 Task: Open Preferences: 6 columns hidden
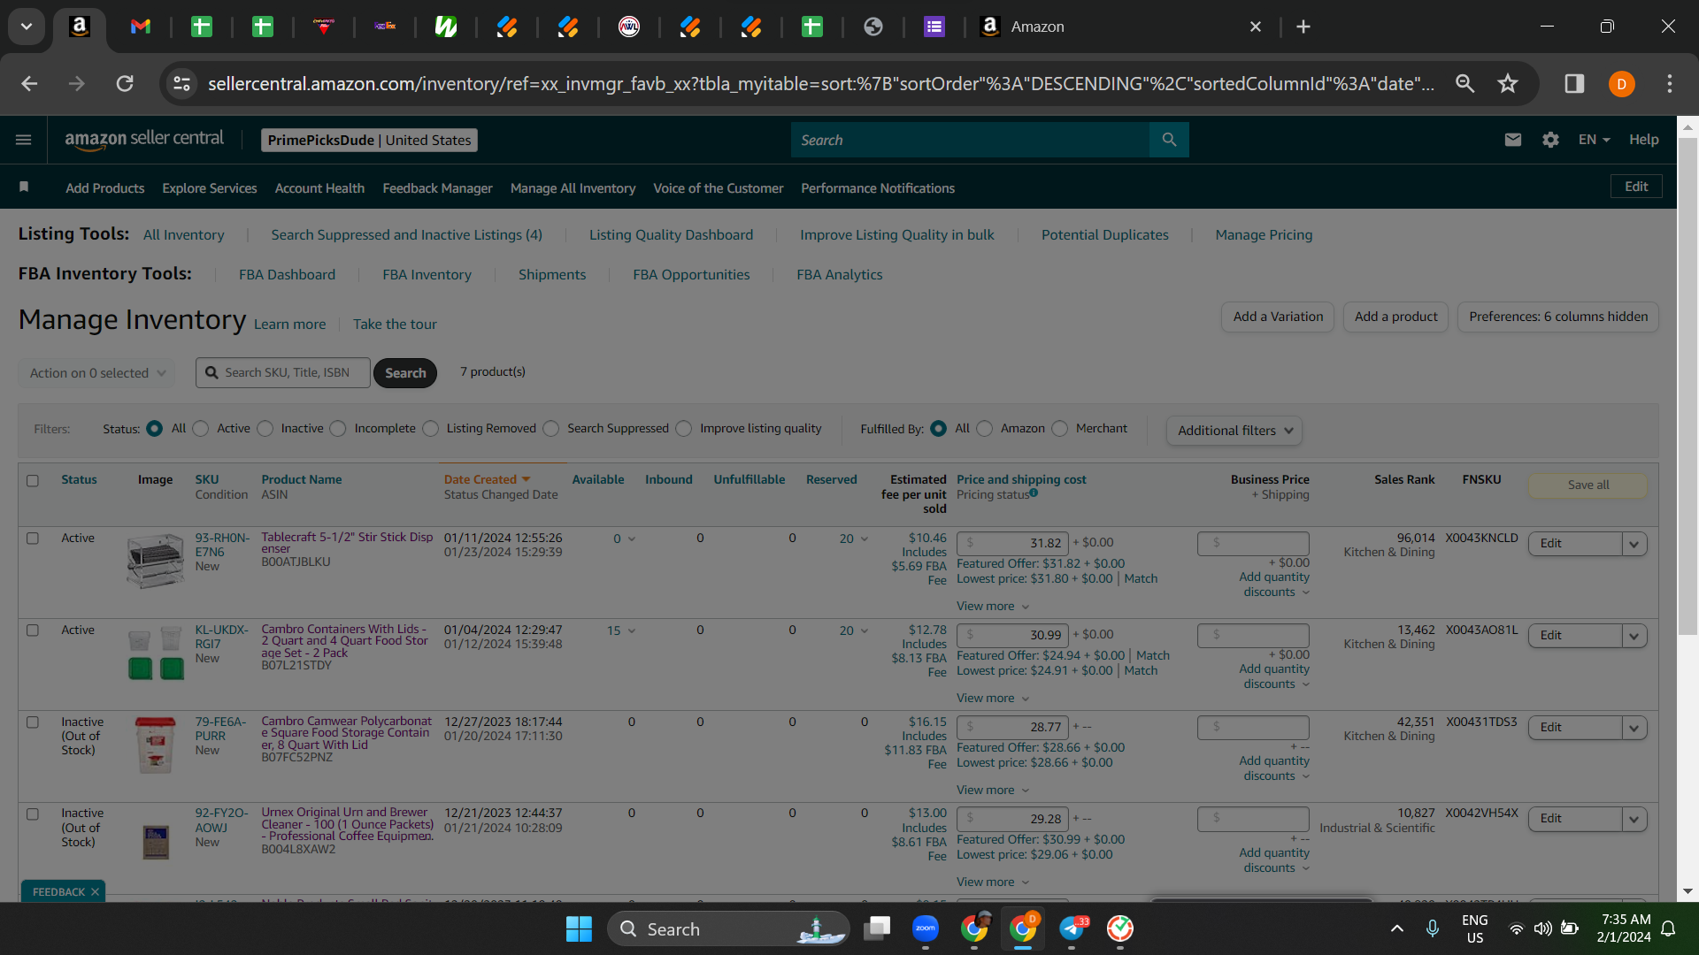[1558, 317]
